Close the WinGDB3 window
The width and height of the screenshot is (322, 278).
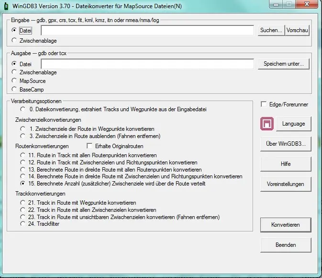point(307,4)
